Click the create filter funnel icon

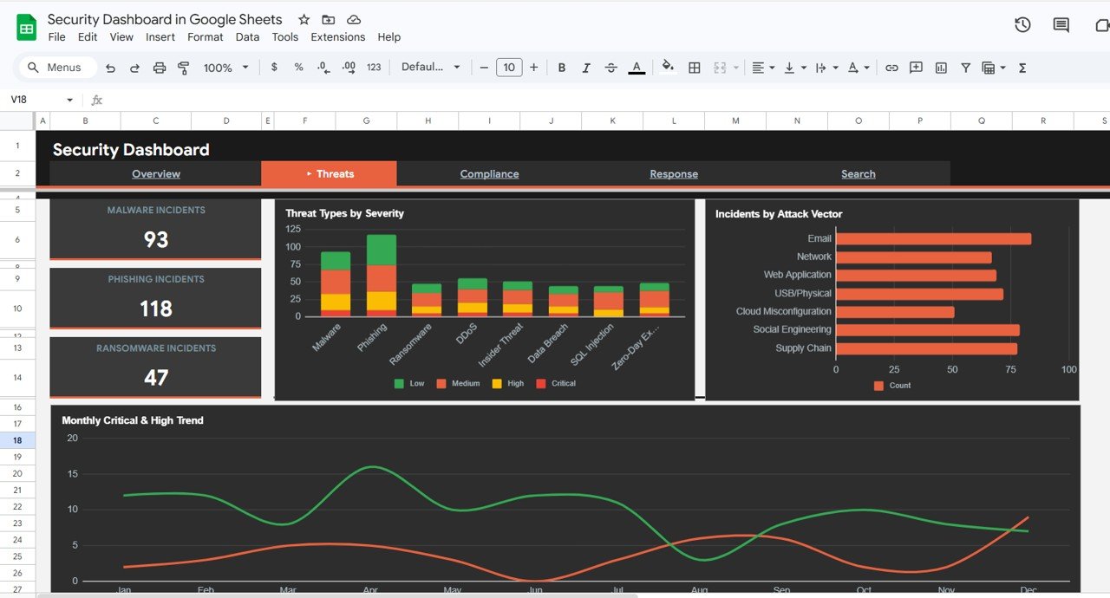pos(965,68)
